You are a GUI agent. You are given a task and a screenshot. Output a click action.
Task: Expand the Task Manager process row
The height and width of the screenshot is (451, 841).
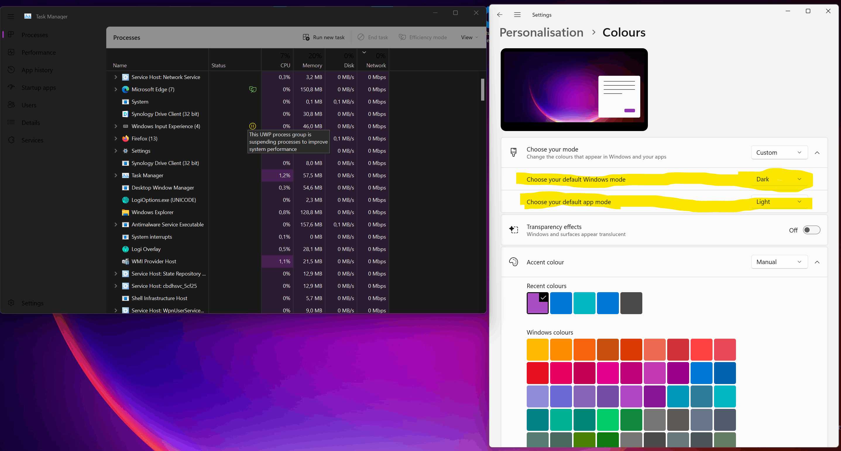pos(116,175)
